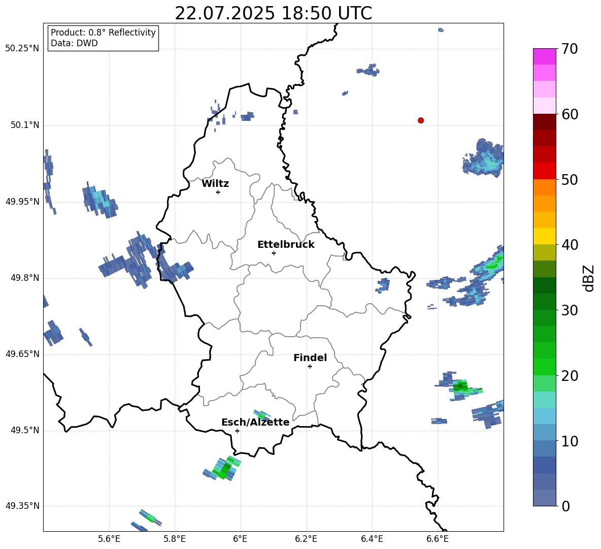Click the Esch/Alzette city label
Screen dimensions: 601x549
[255, 422]
